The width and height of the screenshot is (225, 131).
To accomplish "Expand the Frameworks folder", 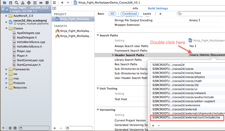I will (6, 69).
